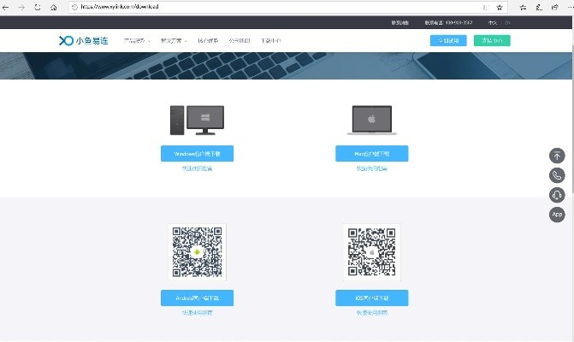Click the quick guide link under iOS download

point(371,313)
